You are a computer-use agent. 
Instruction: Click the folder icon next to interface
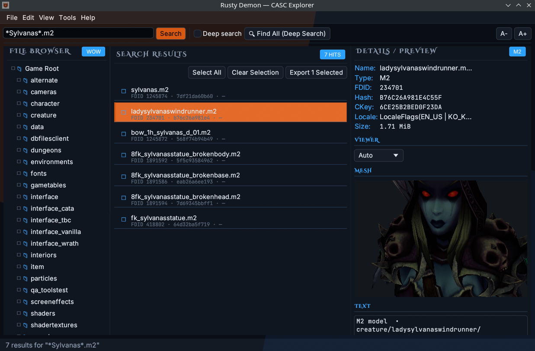point(25,197)
